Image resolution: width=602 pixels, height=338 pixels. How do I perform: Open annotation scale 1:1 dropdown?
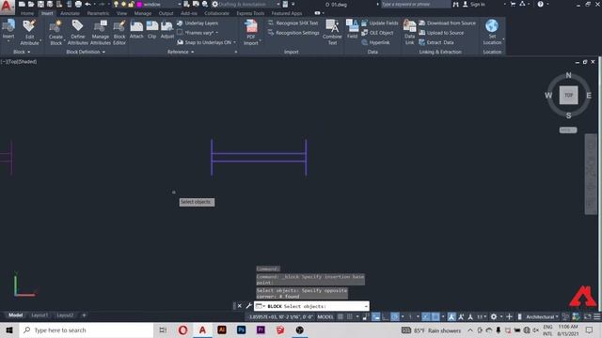pos(482,316)
